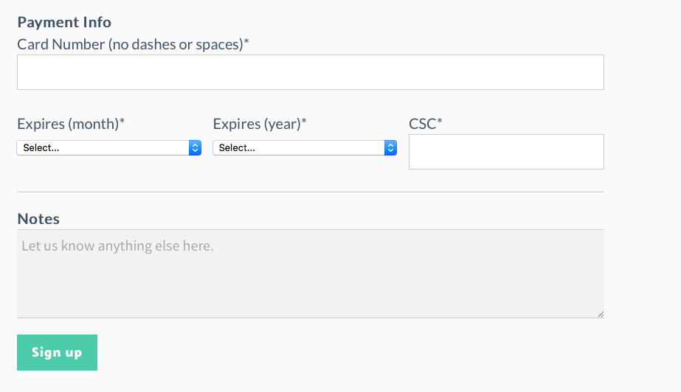Click the Payment Info heading
This screenshot has width=681, height=392.
click(64, 22)
